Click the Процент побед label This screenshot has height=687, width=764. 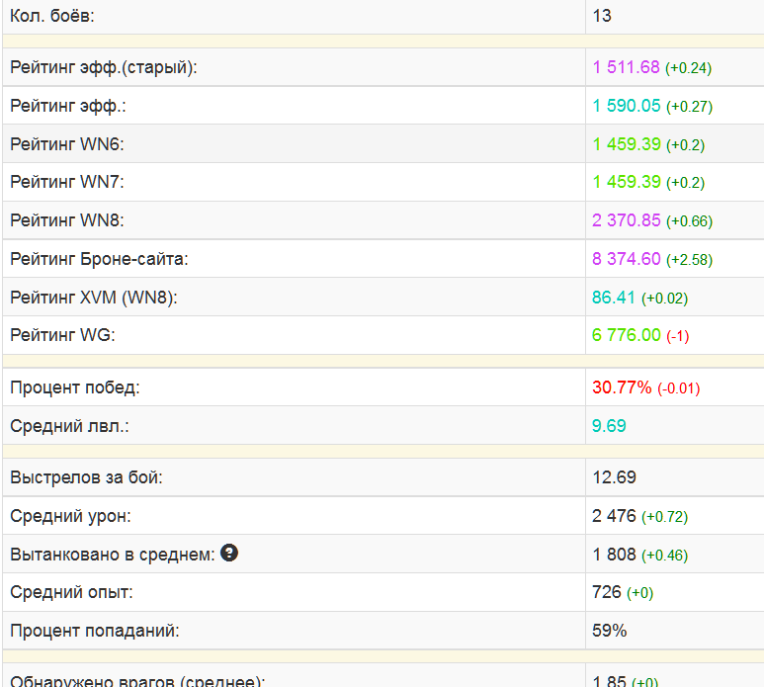click(x=75, y=387)
